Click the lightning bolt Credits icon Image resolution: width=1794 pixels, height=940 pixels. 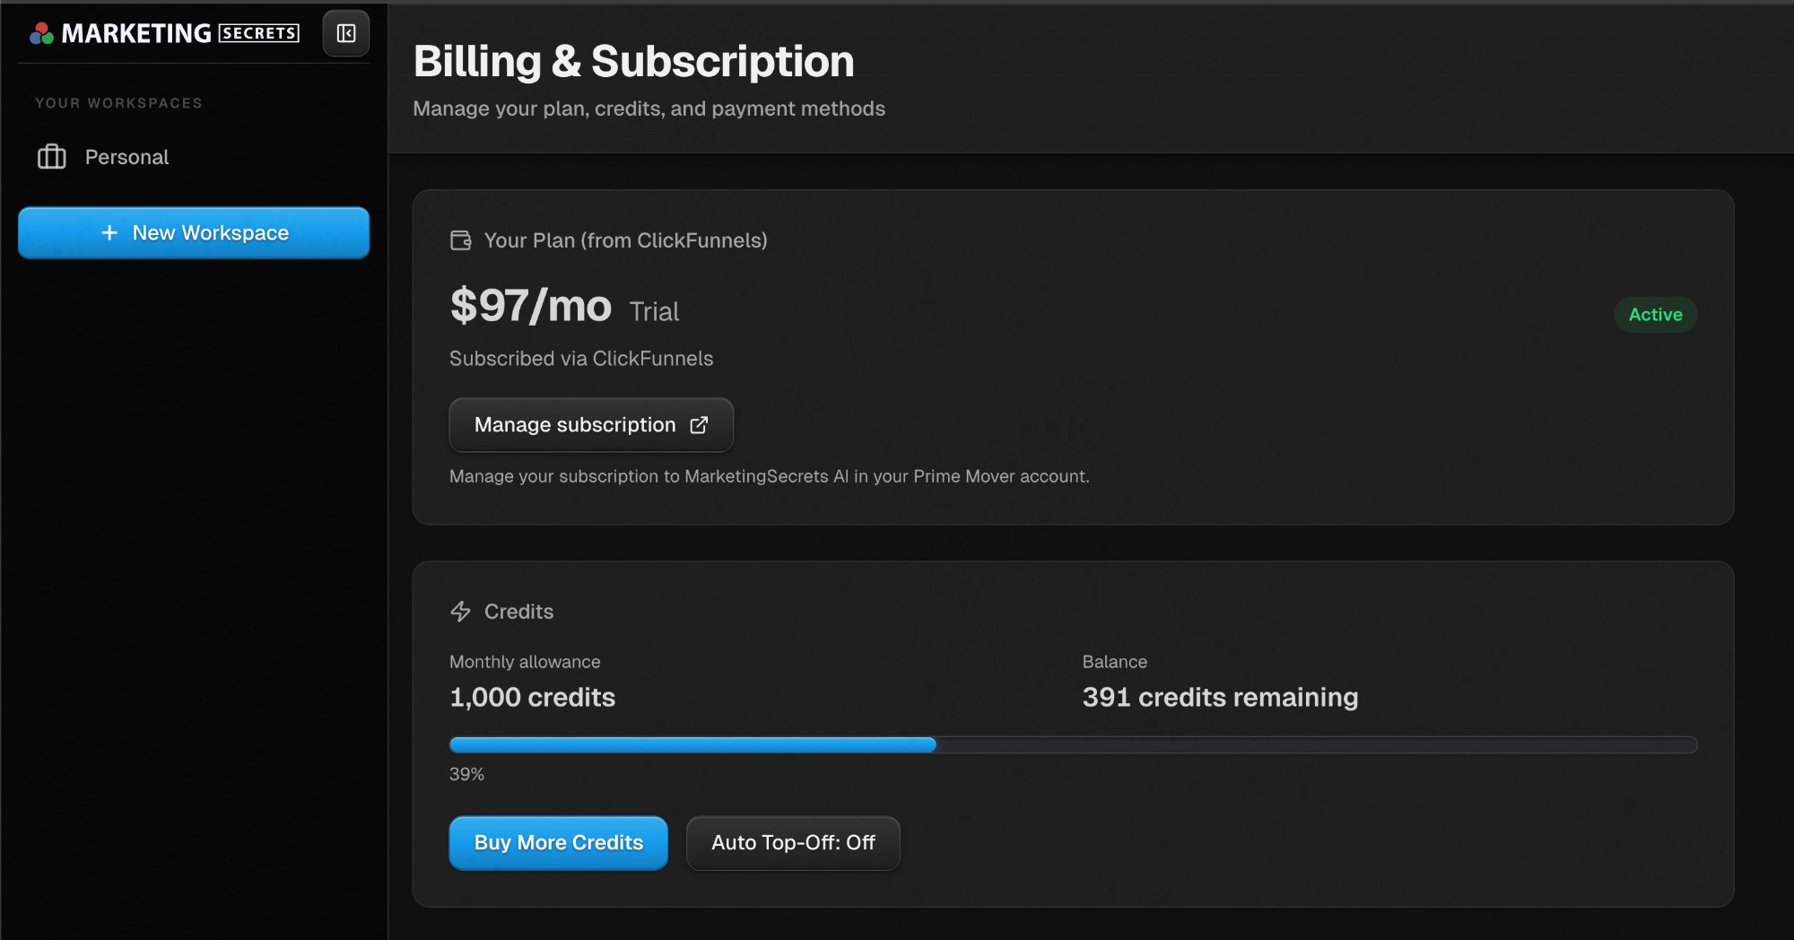[460, 612]
